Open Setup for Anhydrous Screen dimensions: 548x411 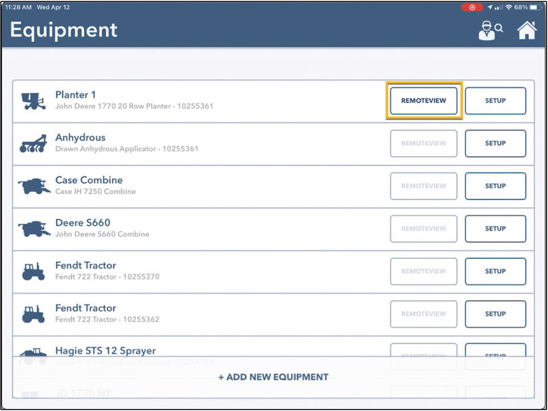pos(495,143)
